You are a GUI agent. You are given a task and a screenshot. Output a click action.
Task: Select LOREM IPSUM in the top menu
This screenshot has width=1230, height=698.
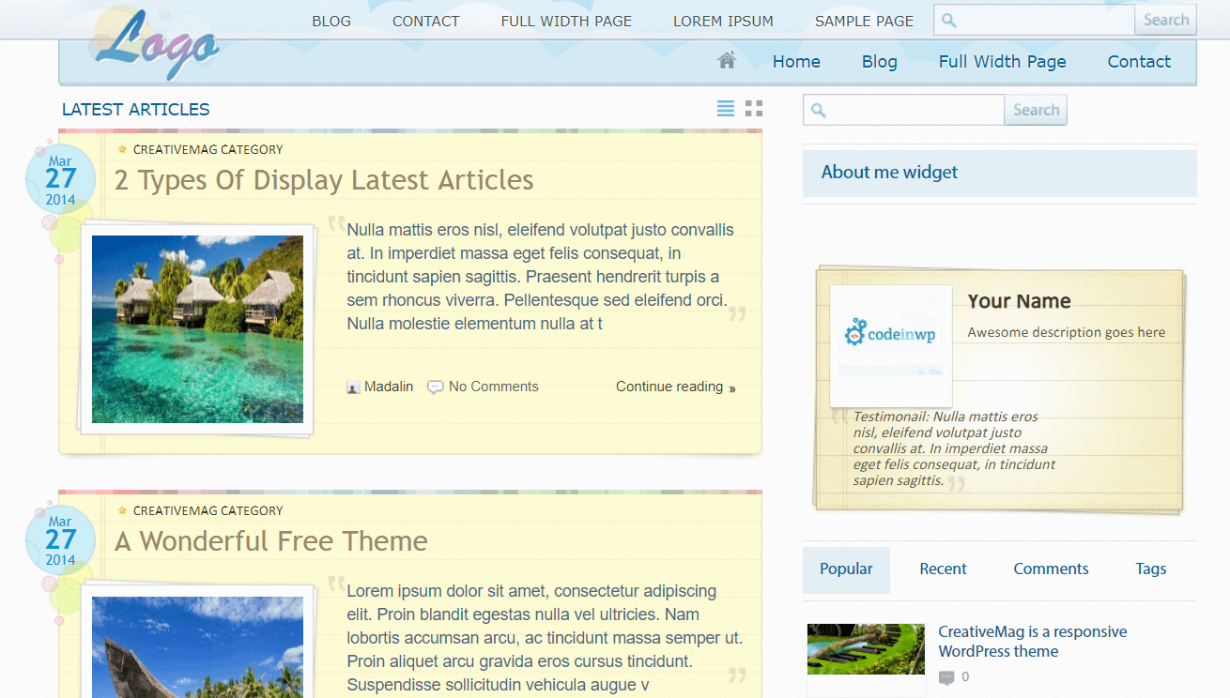pos(723,20)
